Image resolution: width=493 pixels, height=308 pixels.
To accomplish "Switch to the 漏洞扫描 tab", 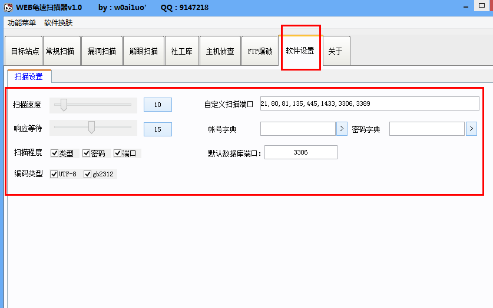I will point(102,51).
